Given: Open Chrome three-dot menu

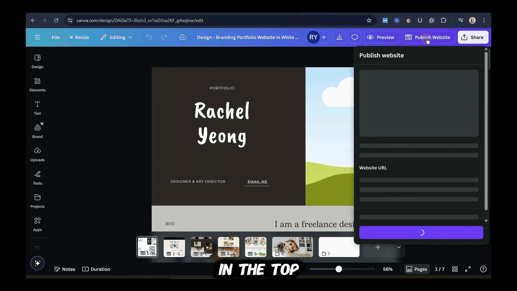Looking at the screenshot, I should tap(484, 20).
